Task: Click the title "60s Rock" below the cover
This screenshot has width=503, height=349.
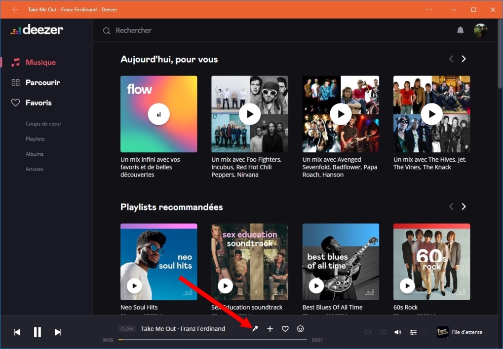Action: (405, 307)
